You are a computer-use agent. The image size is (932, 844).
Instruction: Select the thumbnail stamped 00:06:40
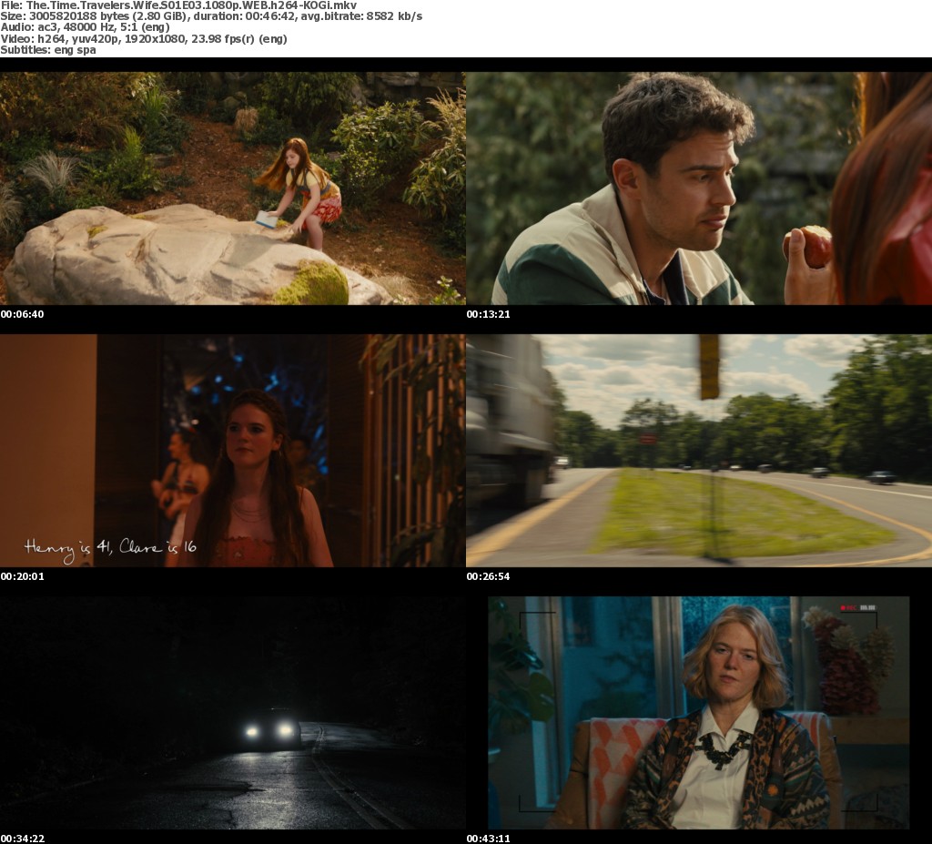pyautogui.click(x=232, y=188)
